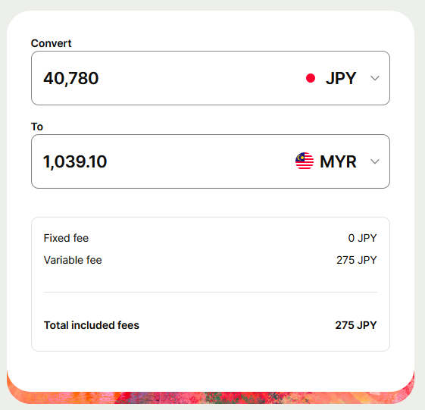Click the To label
Image resolution: width=425 pixels, height=410 pixels.
tap(37, 127)
